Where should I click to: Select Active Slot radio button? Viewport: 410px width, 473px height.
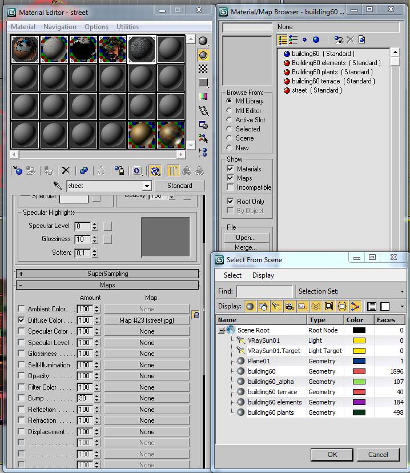click(x=229, y=120)
